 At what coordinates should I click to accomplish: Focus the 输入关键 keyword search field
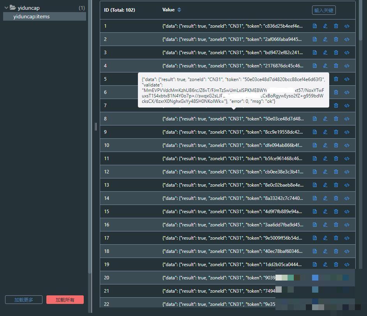(324, 10)
